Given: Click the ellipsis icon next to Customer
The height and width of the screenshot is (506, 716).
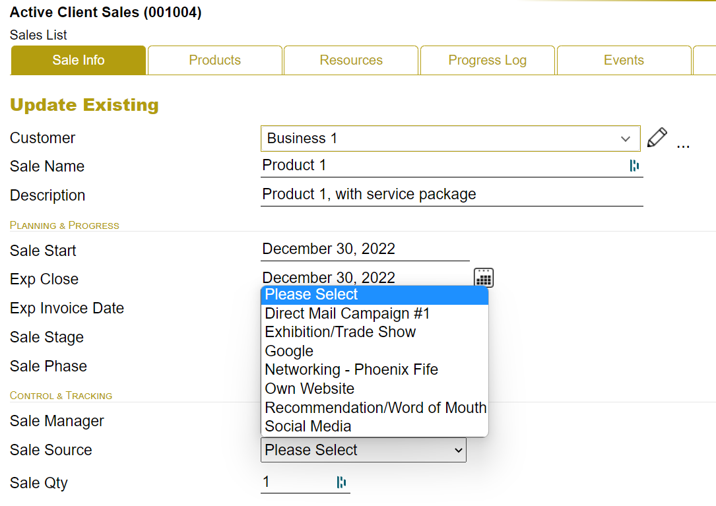Looking at the screenshot, I should tap(684, 144).
